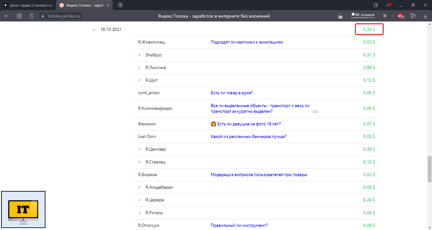Open the browser menu with red notification dot

(389, 5)
